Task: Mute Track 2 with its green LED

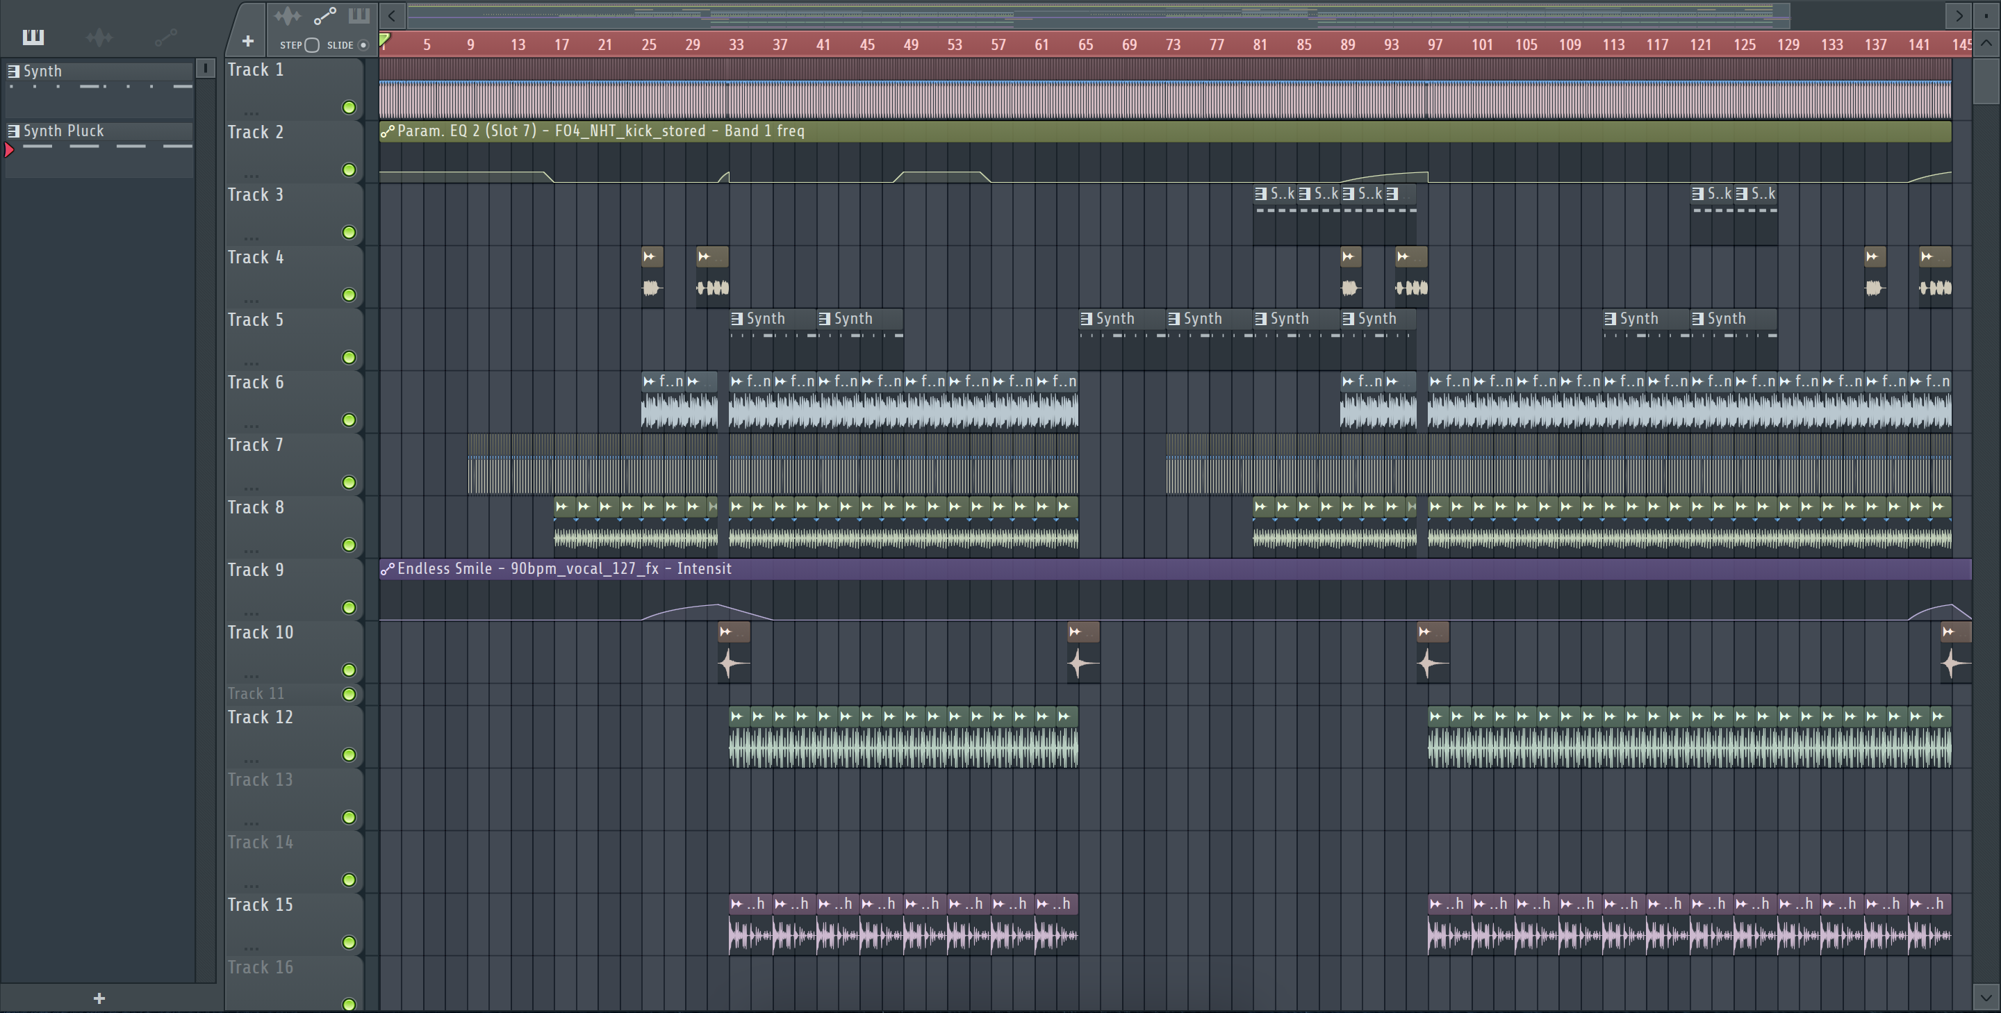Action: coord(349,170)
